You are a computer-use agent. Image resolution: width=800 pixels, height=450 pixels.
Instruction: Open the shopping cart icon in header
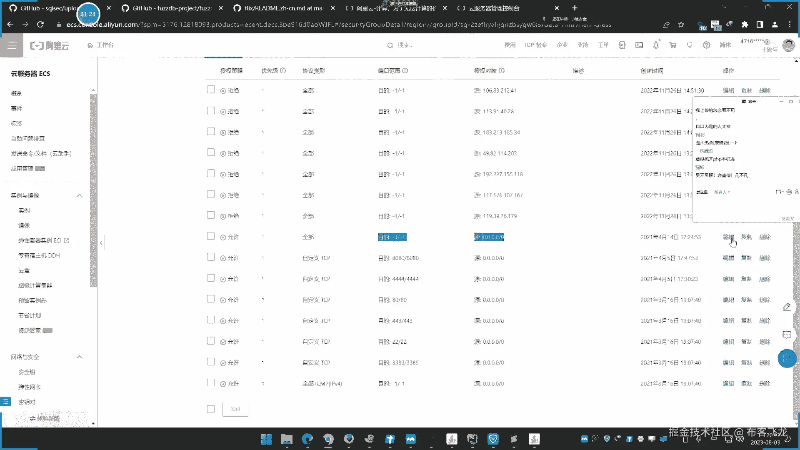click(x=672, y=45)
